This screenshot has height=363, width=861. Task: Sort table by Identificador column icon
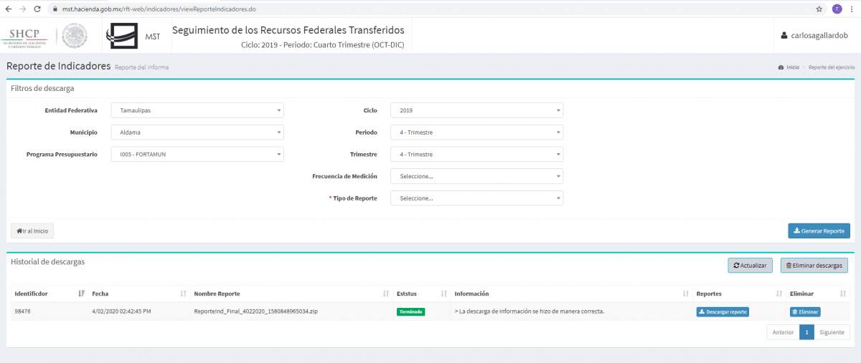[x=80, y=294]
